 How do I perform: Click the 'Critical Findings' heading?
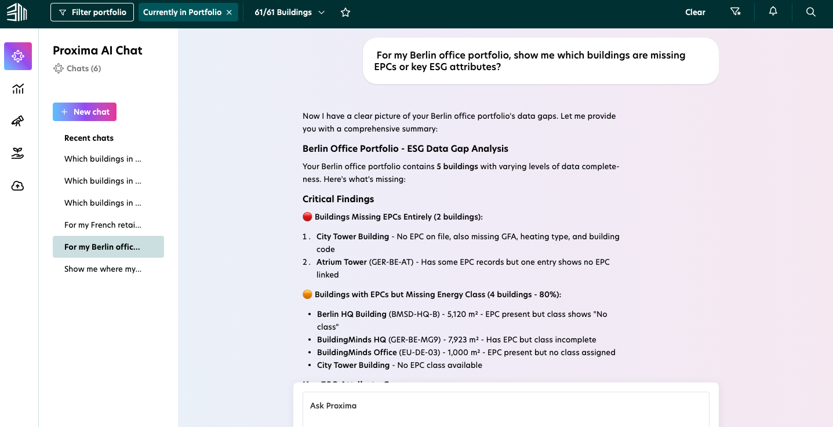pyautogui.click(x=338, y=199)
